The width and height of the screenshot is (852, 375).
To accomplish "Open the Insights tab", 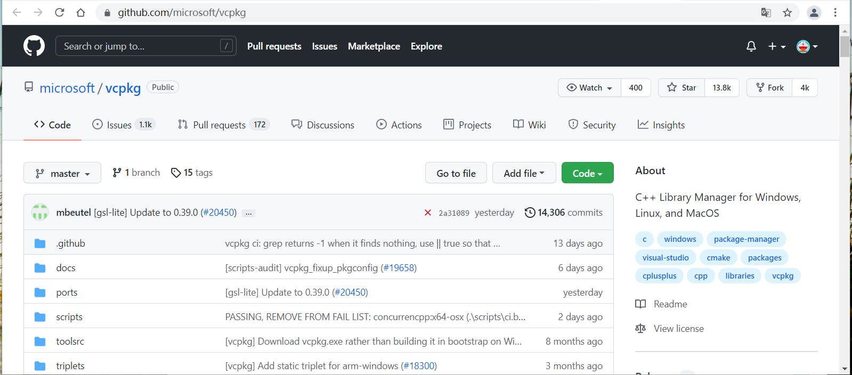I will 661,125.
